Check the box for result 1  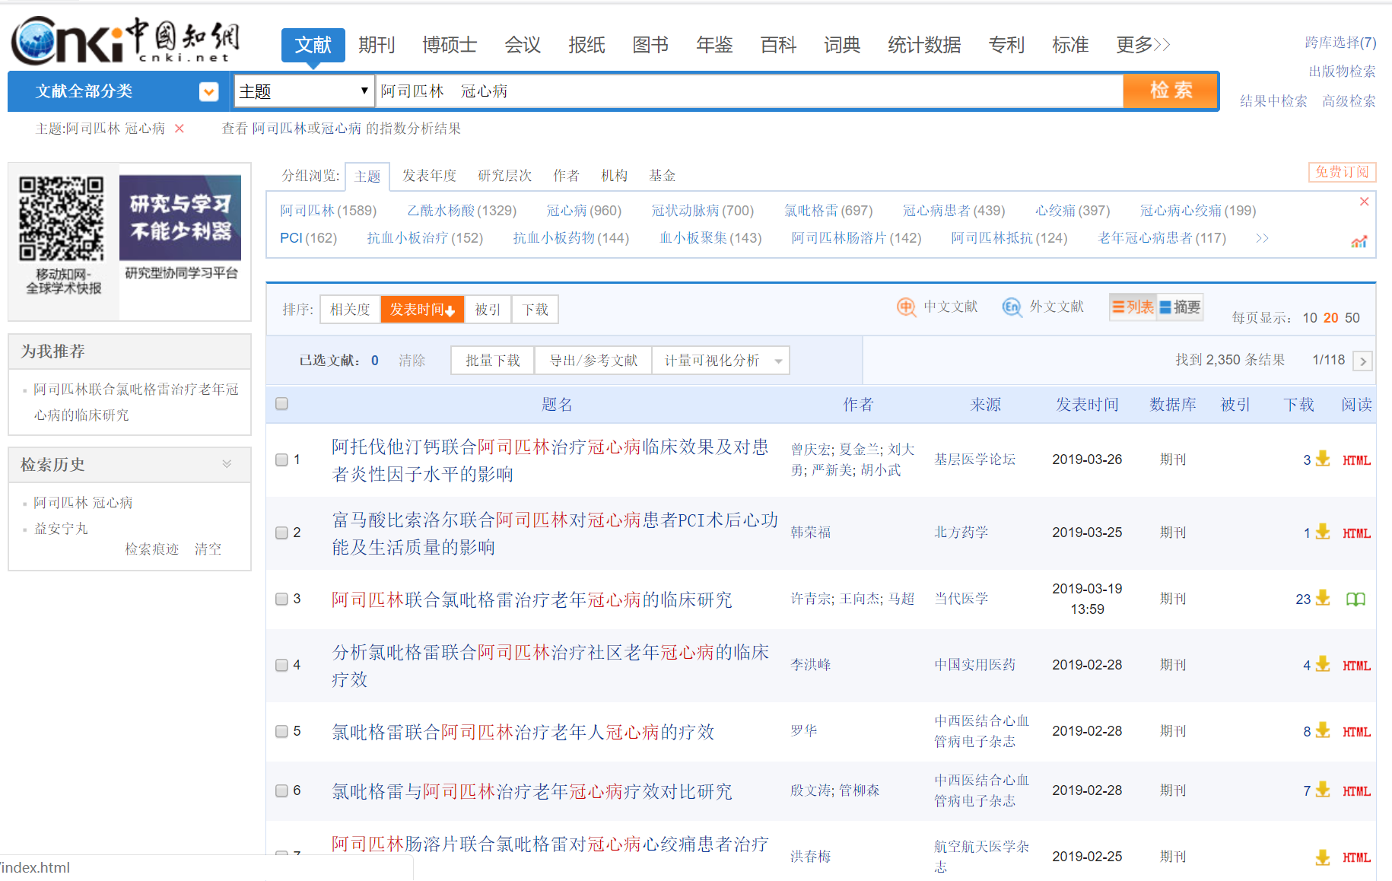(x=281, y=460)
